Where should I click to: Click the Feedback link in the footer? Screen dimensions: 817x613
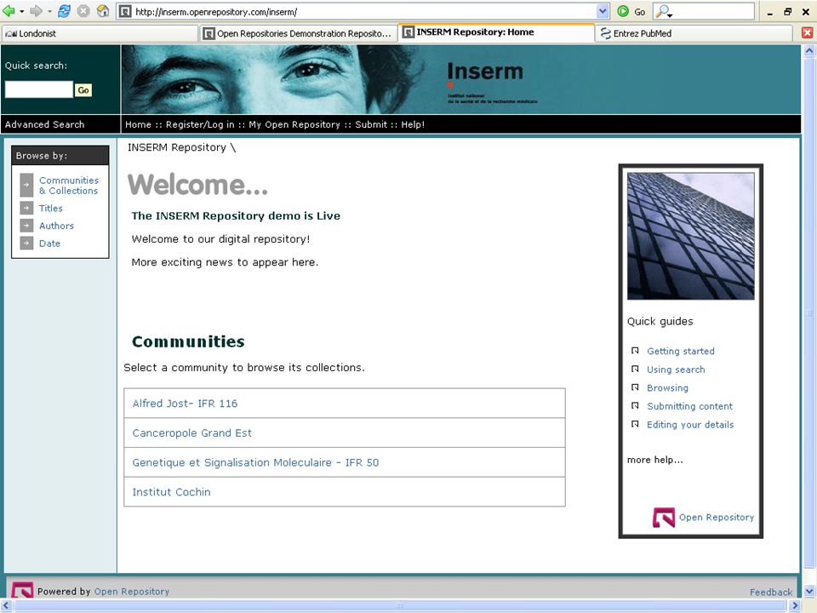coord(771,593)
